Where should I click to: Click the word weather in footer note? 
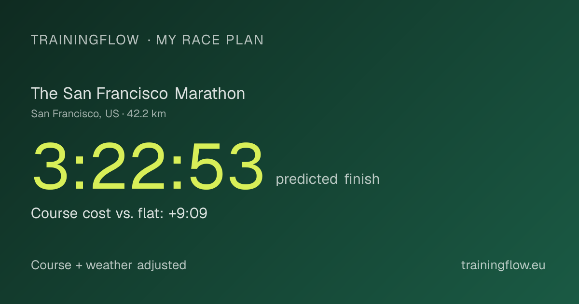109,265
